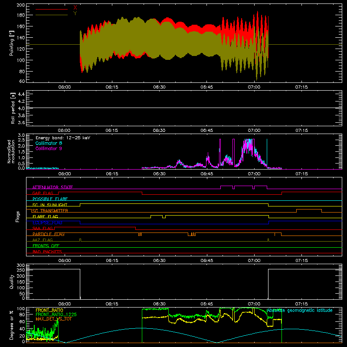347x347 pixels.
Task: Click the 'Degrees or %' axis title
Action: click(x=12, y=325)
